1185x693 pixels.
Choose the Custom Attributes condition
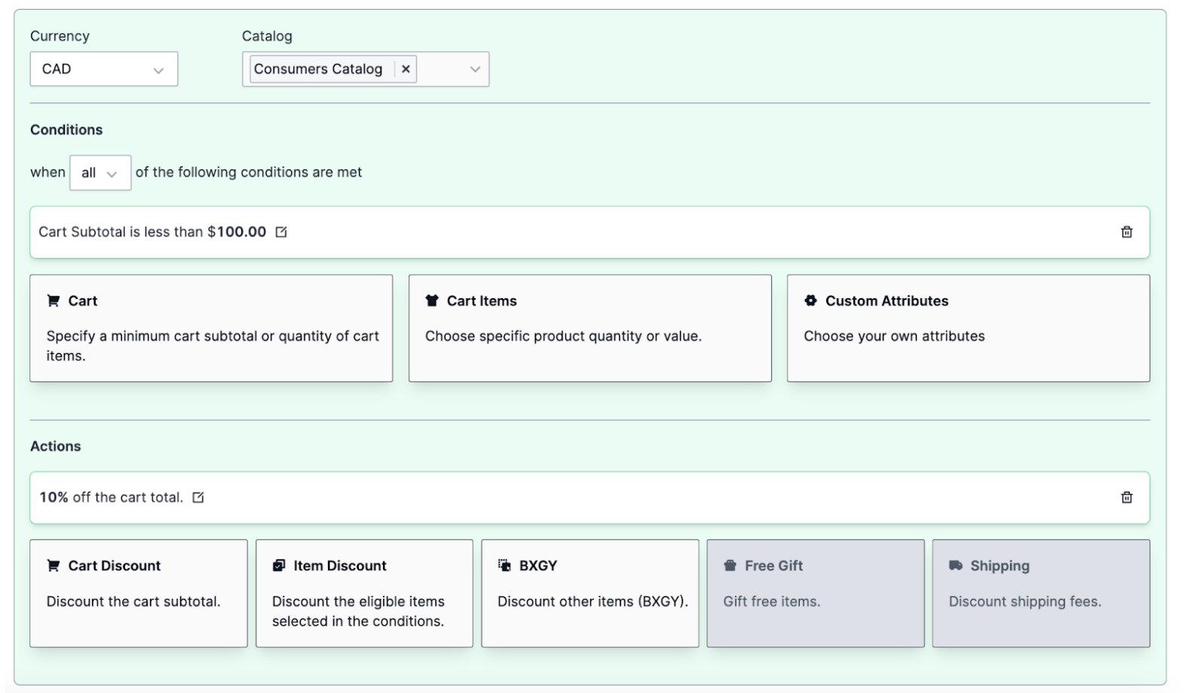click(968, 328)
